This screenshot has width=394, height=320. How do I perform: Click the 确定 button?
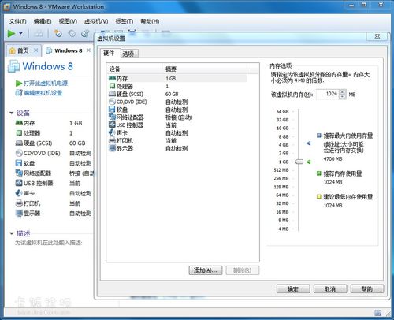pyautogui.click(x=293, y=289)
